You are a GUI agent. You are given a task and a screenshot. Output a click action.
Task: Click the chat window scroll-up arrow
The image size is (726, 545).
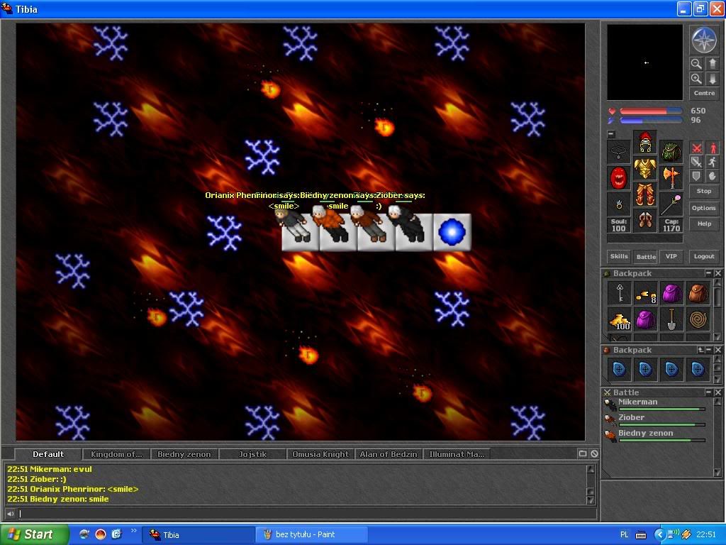(x=591, y=469)
